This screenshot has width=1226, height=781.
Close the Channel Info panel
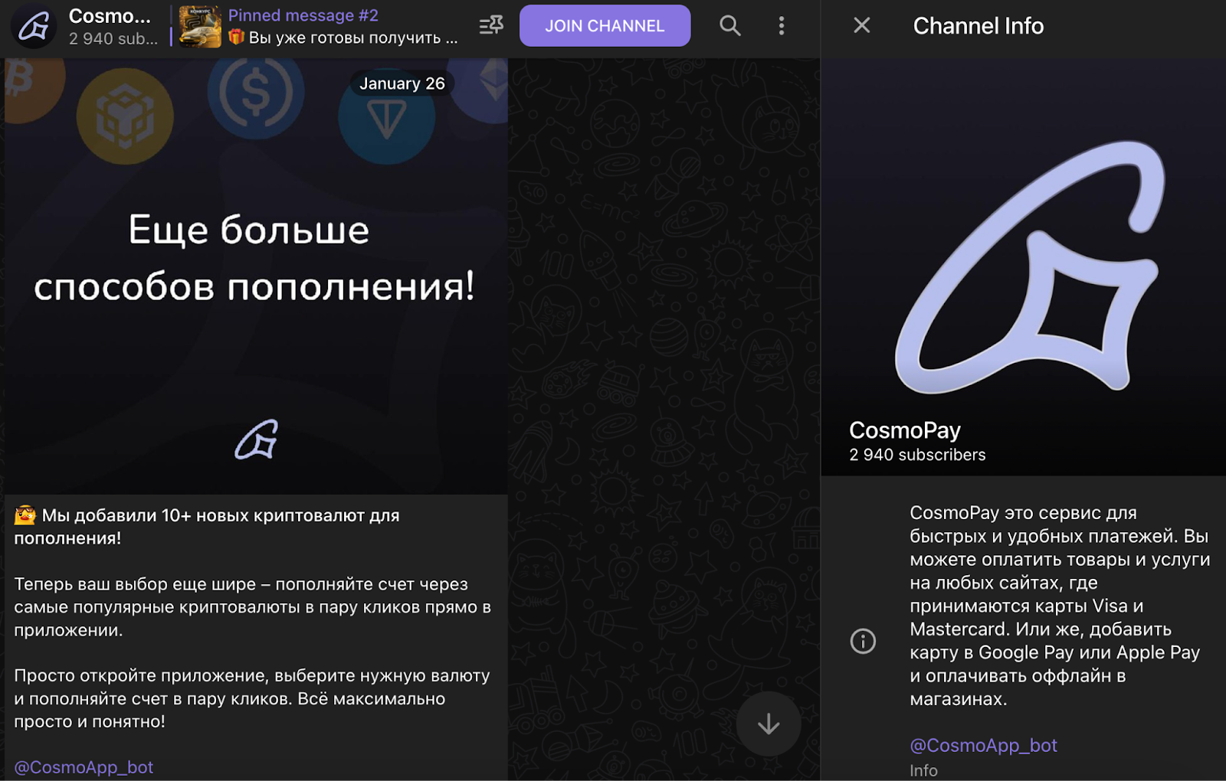click(x=862, y=26)
